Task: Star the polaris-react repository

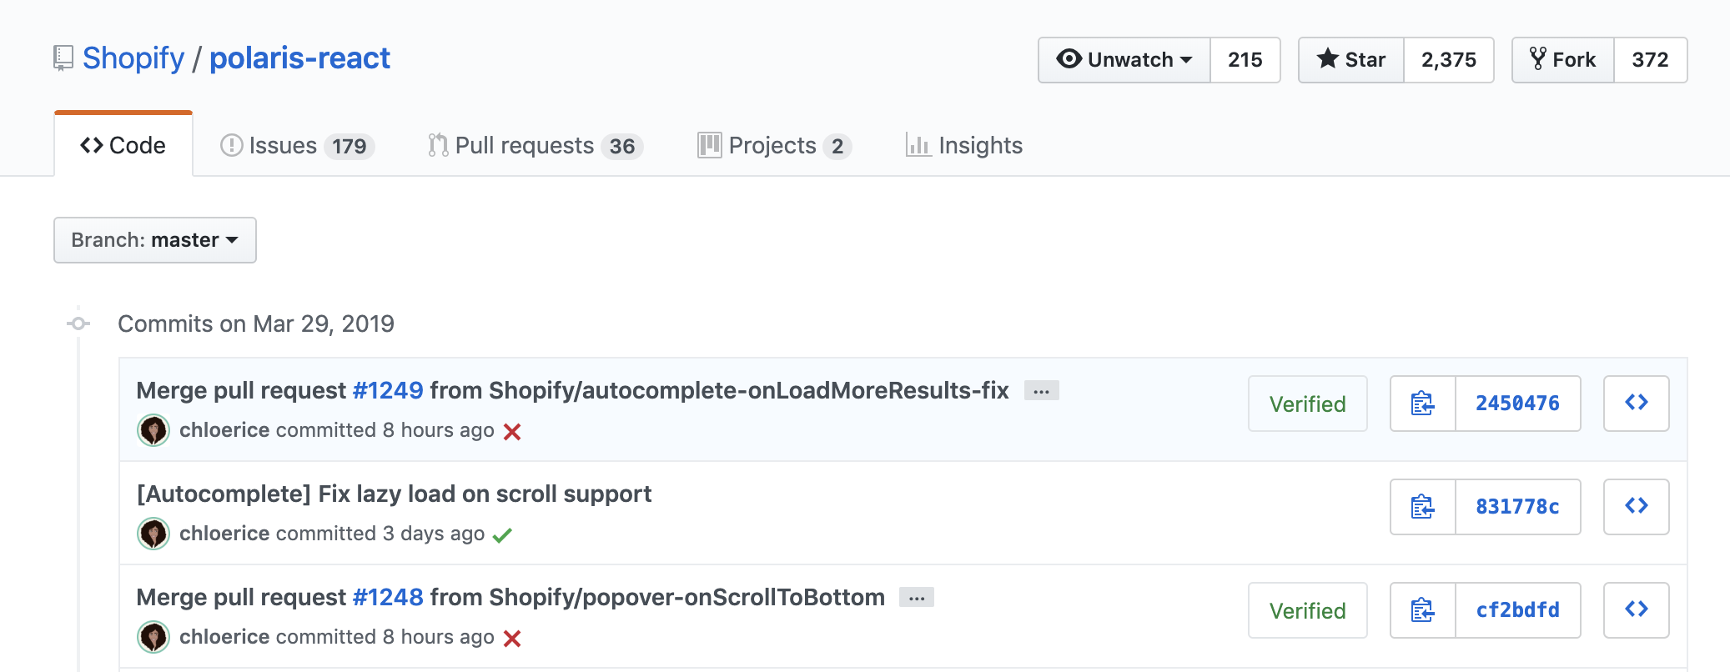Action: [x=1350, y=59]
